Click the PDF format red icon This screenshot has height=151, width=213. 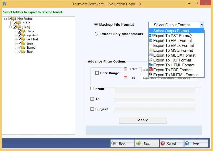[151, 70]
